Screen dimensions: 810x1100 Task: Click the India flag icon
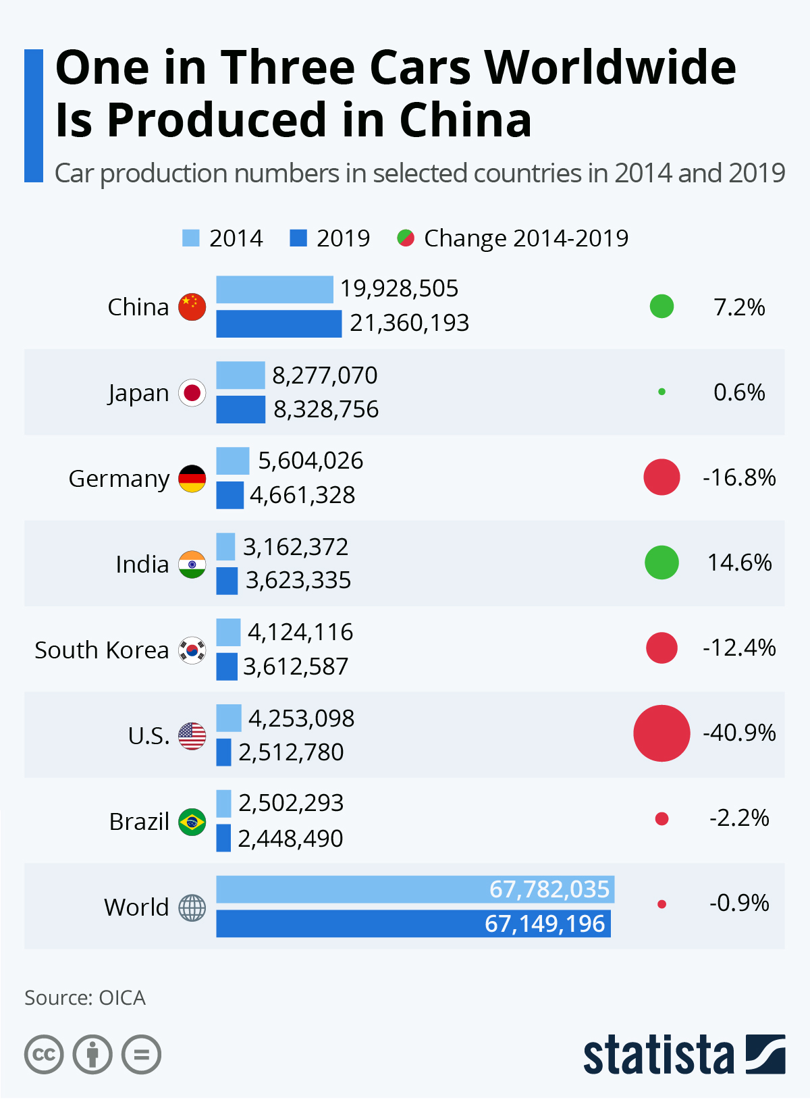[192, 564]
